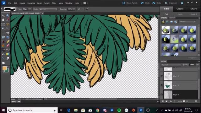Hide Layer 4 visibility eye
Image resolution: width=201 pixels, height=113 pixels.
(x=162, y=94)
